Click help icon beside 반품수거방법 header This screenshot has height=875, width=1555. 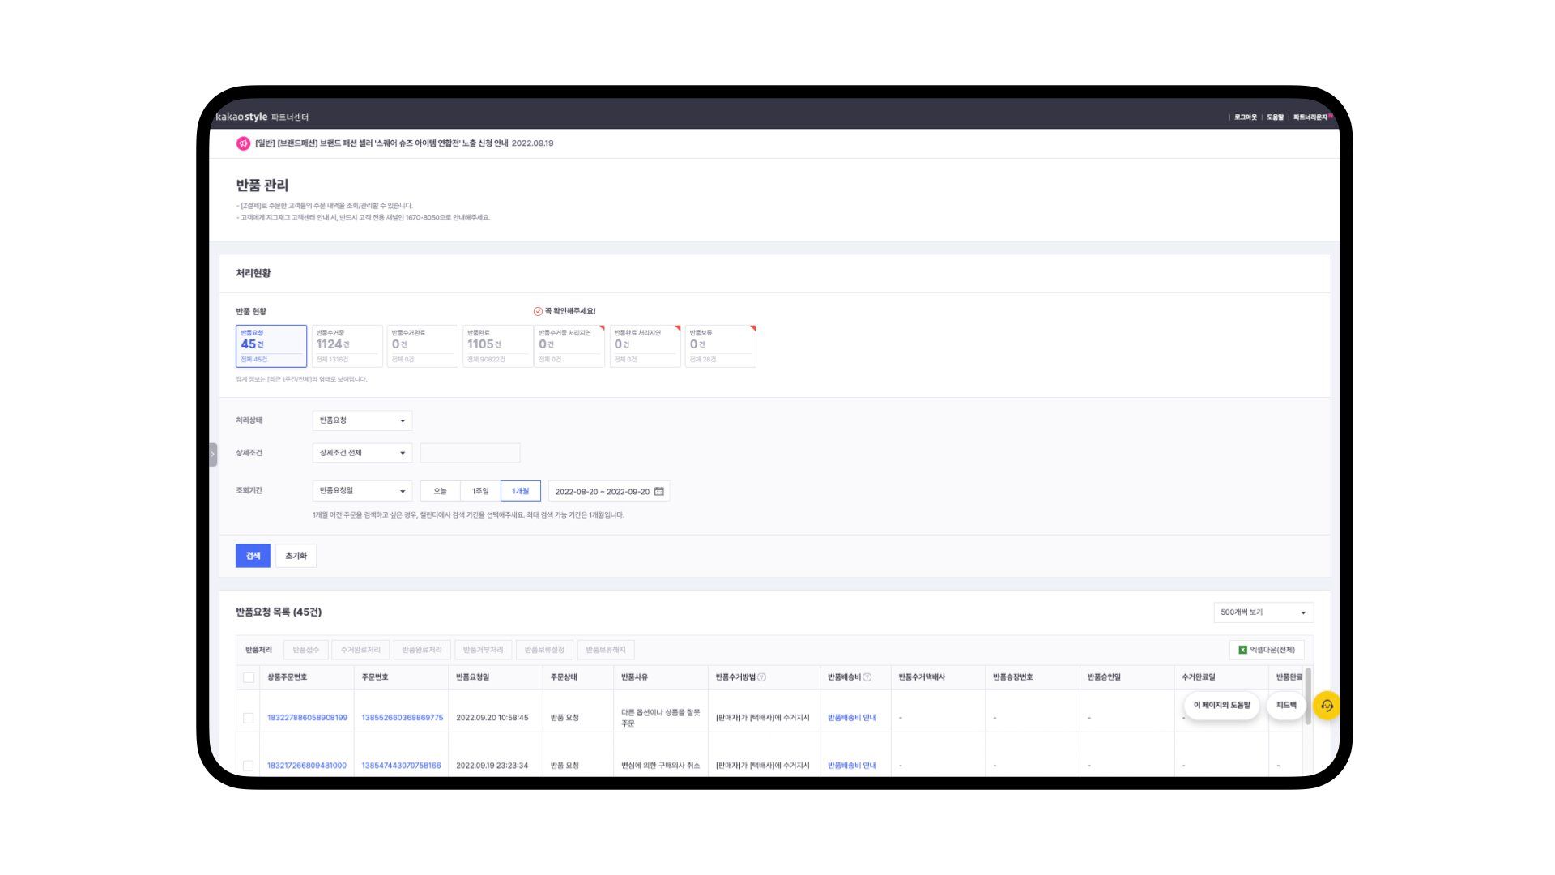click(x=761, y=677)
